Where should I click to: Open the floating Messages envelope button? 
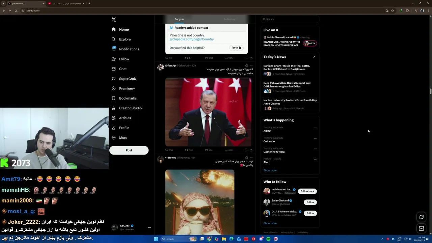click(422, 228)
